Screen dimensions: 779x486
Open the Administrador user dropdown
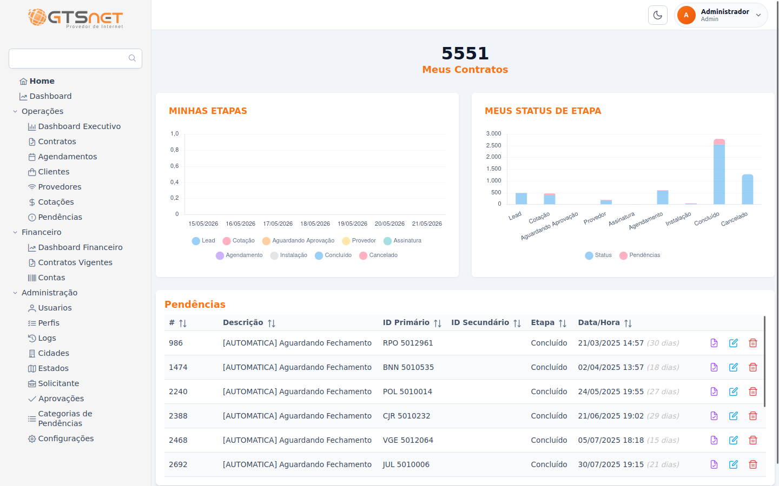tap(721, 15)
